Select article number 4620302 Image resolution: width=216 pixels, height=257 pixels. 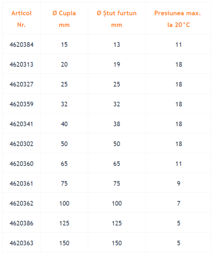(22, 144)
